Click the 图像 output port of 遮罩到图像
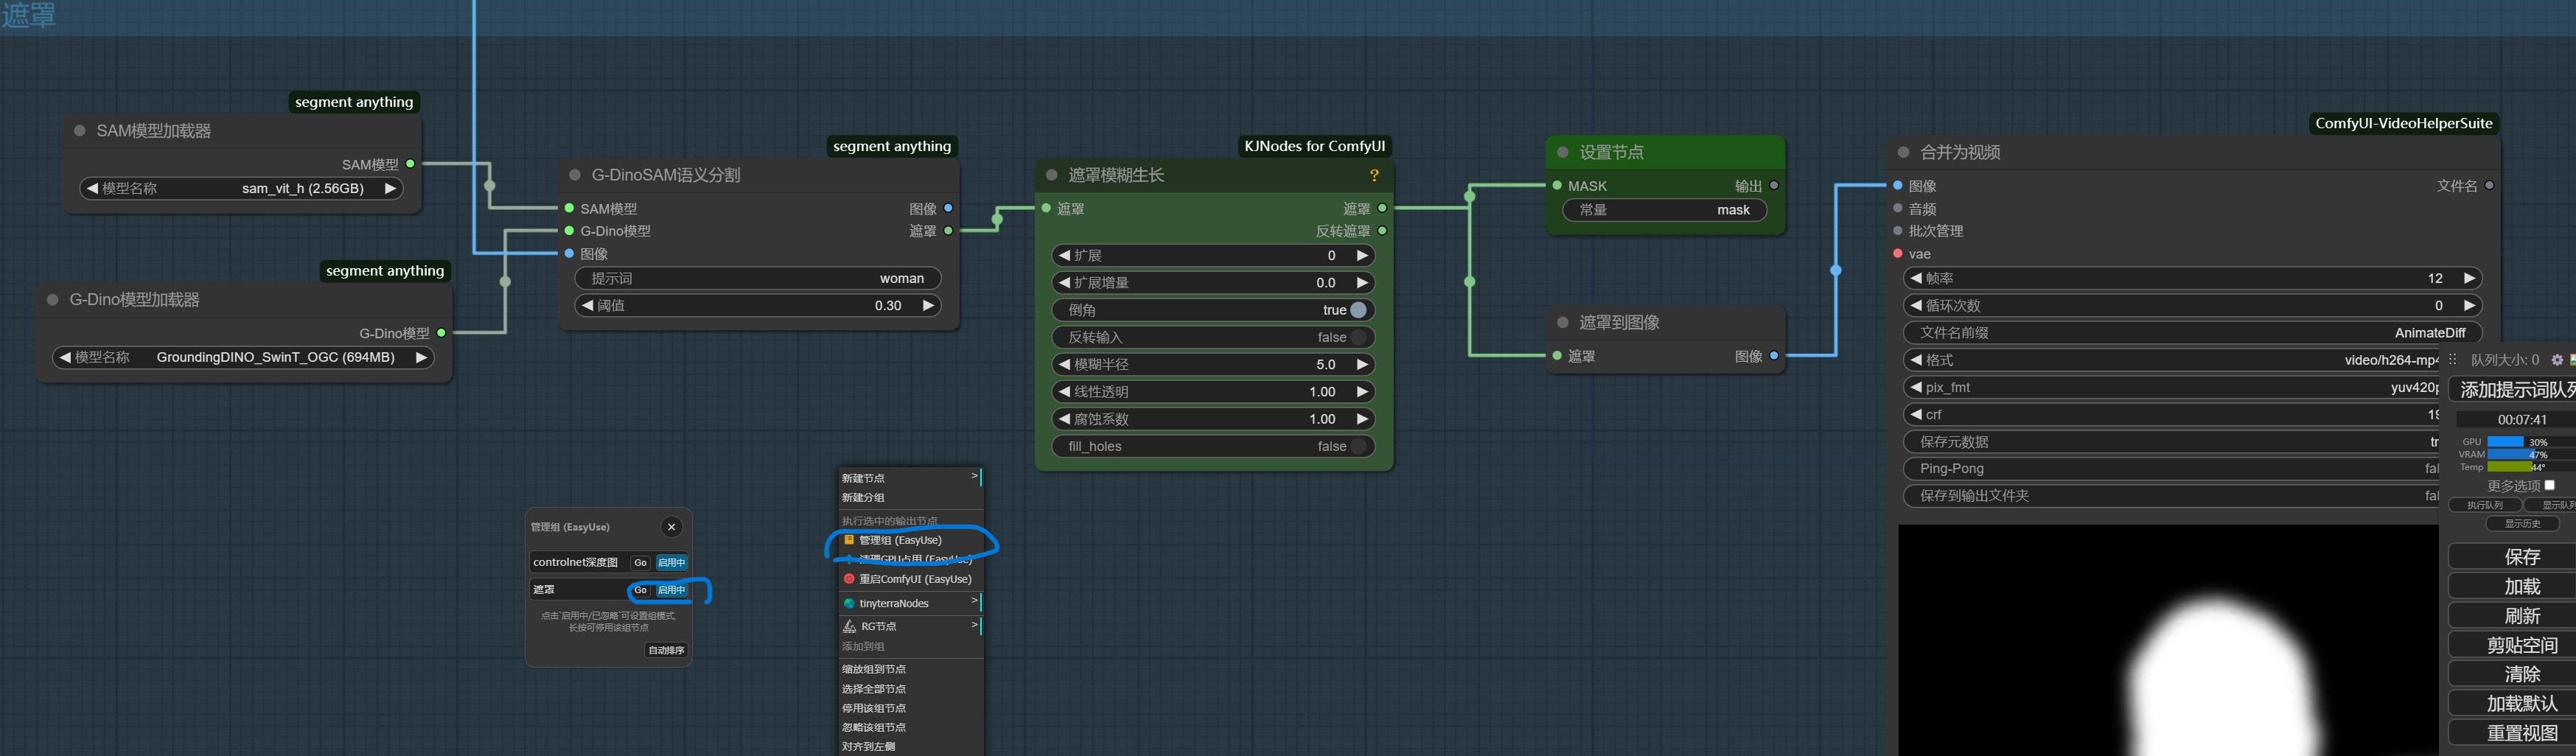2576x756 pixels. coord(1774,356)
